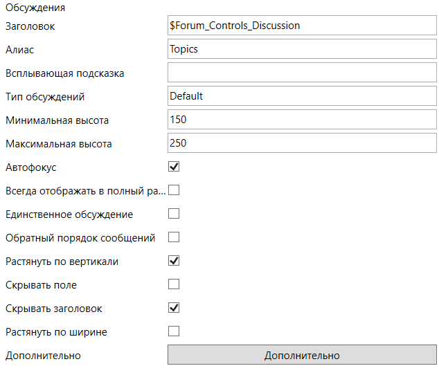Viewport: 439px width, 375px height.
Task: Enable Обратный порядок сообщений checkbox
Action: coord(174,237)
